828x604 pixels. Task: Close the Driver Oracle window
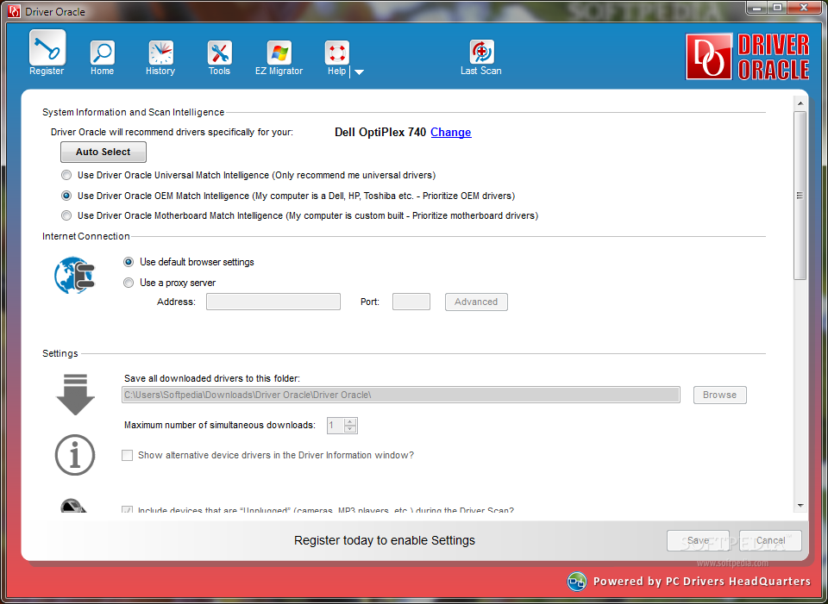[805, 7]
